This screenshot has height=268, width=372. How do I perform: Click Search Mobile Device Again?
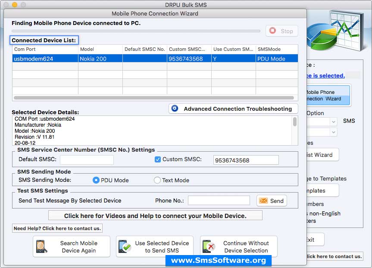72,246
